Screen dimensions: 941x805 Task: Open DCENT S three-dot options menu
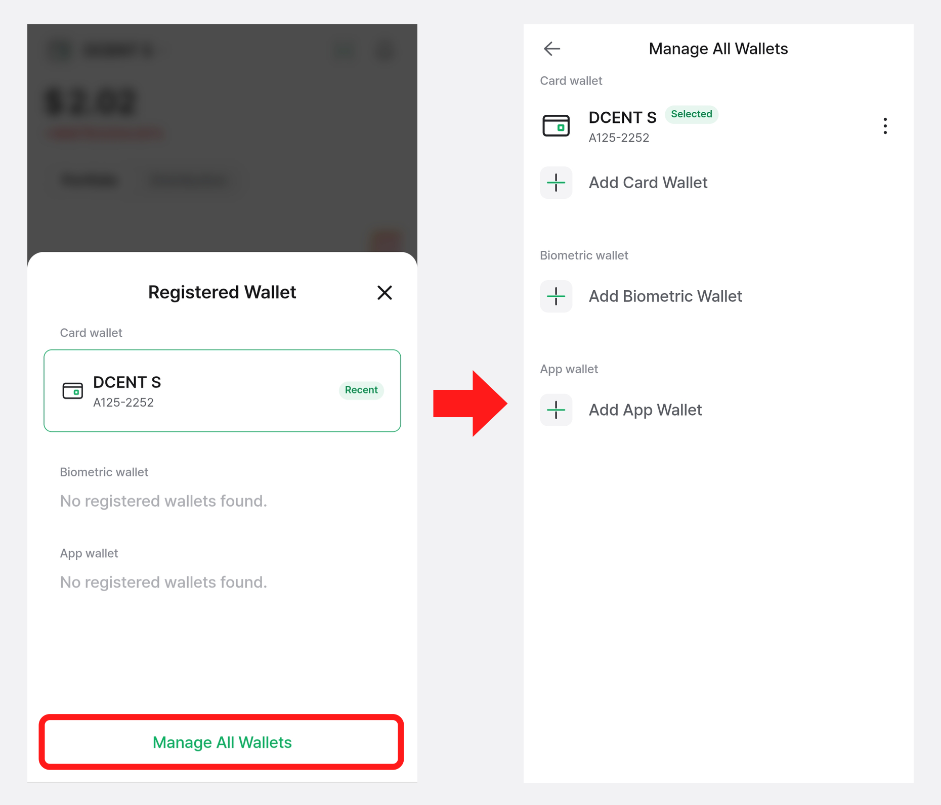pos(885,126)
